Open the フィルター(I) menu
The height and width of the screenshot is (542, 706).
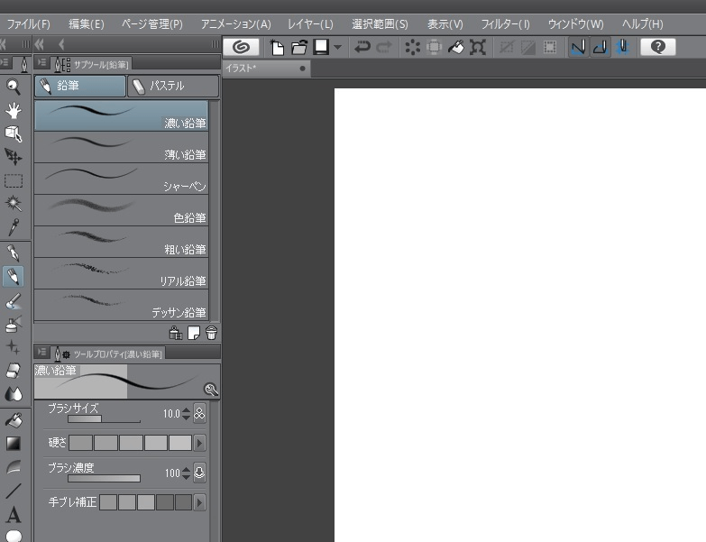coord(506,23)
